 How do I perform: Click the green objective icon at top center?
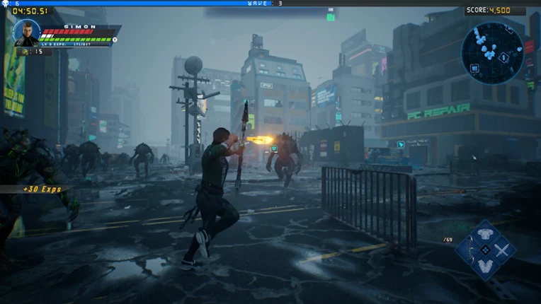[331, 17]
